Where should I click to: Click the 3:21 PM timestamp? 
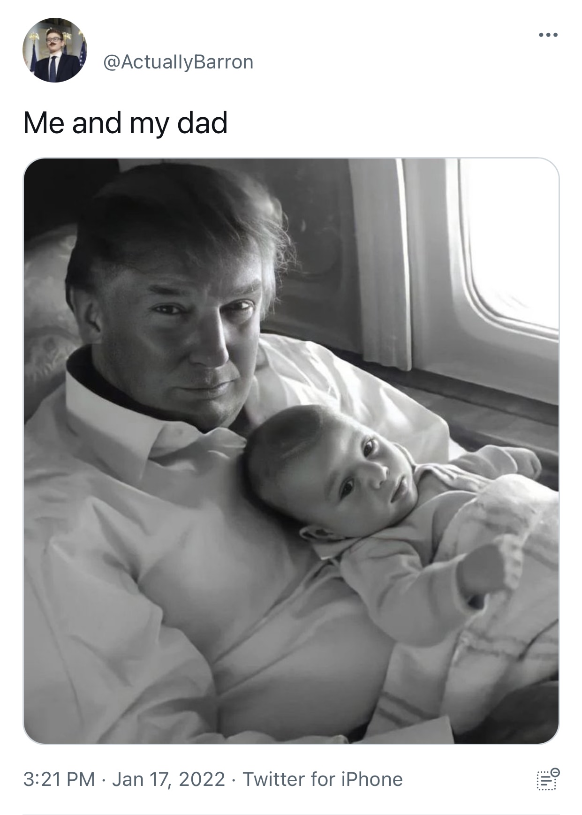click(59, 779)
